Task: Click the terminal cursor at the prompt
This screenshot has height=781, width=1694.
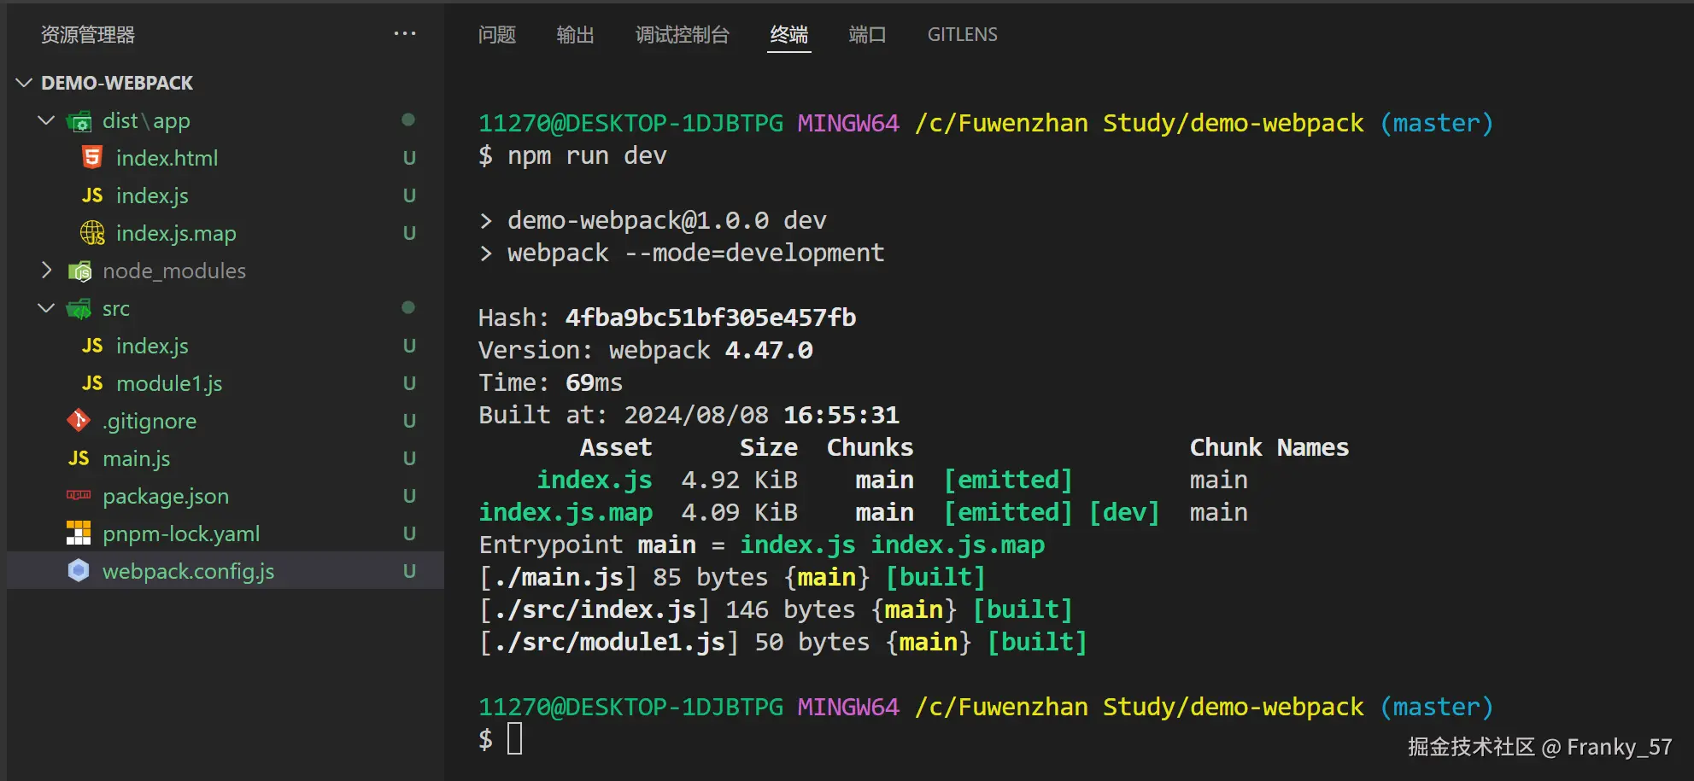Action: (x=515, y=738)
